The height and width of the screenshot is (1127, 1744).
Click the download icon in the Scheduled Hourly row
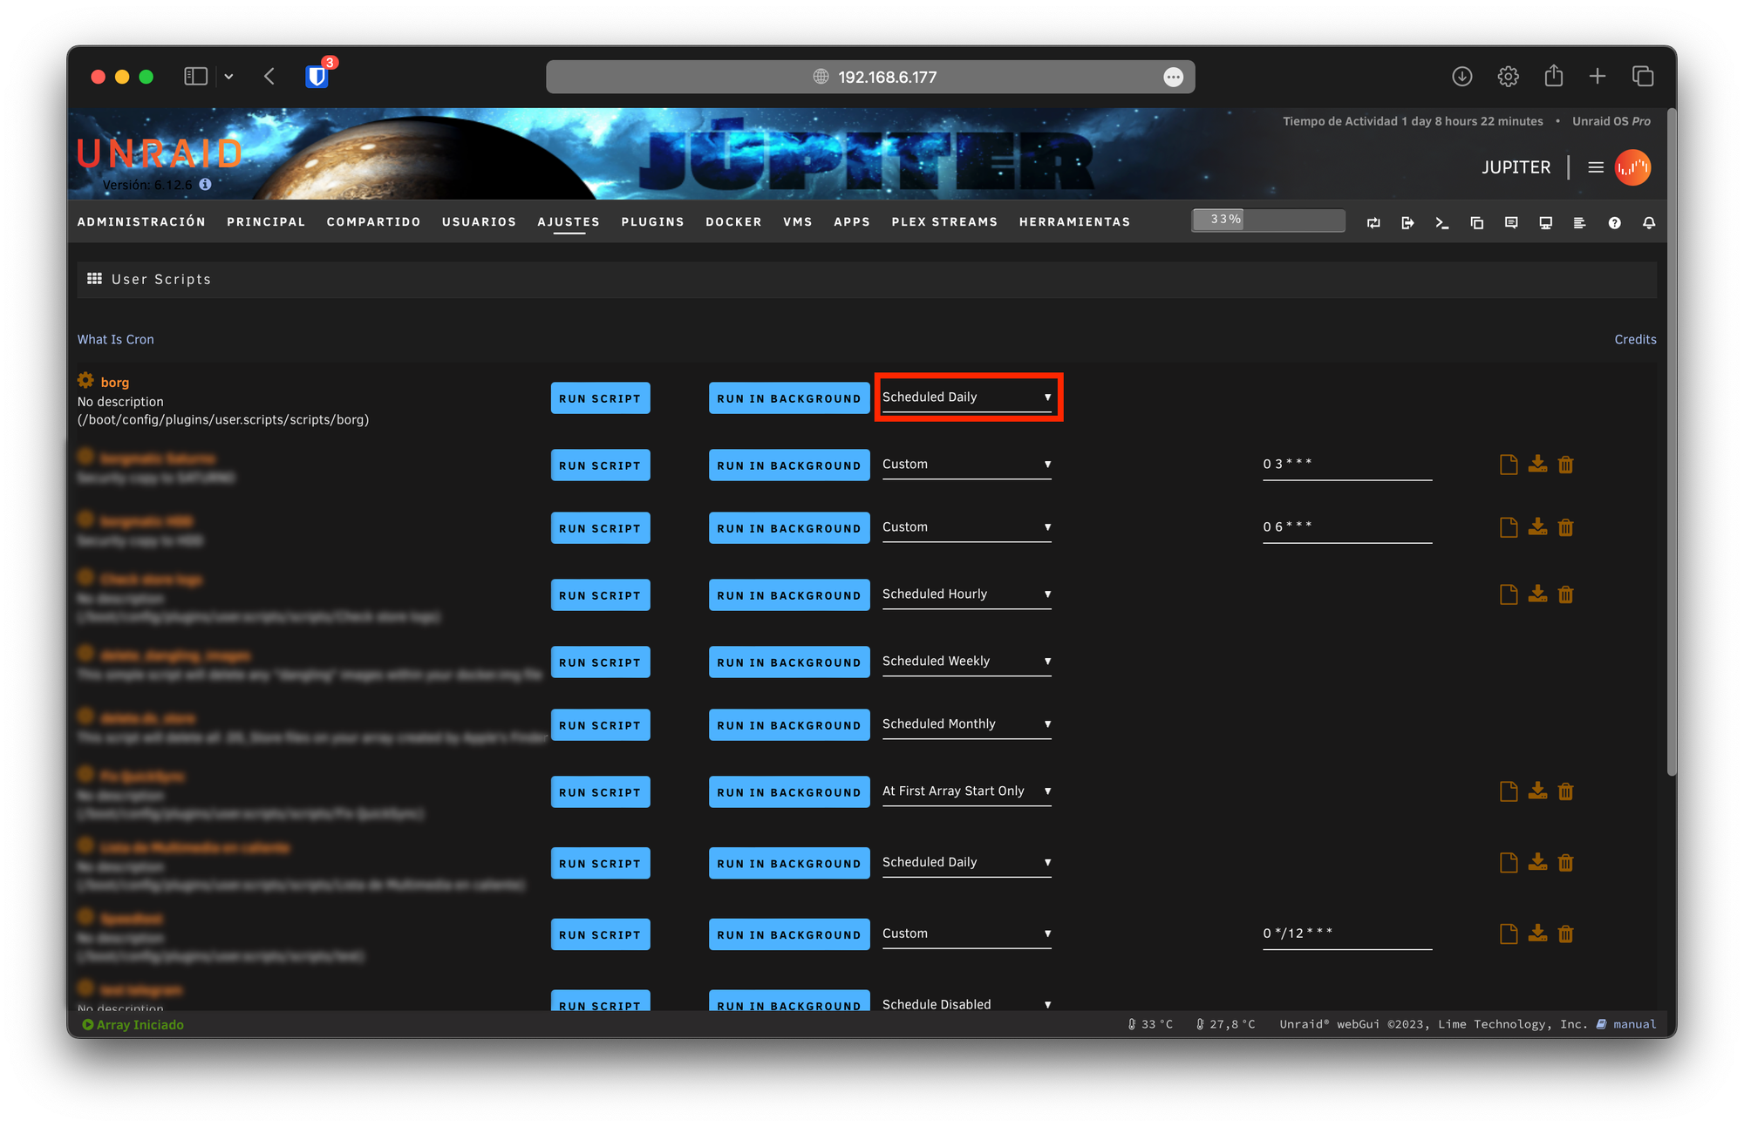click(1537, 594)
